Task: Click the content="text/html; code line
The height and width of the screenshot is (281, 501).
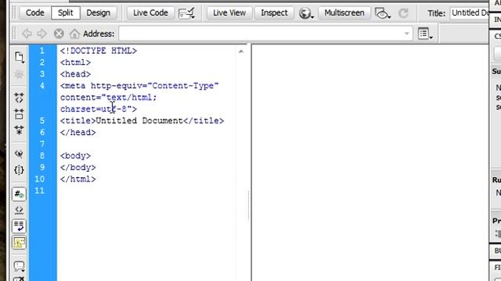Action: (109, 98)
